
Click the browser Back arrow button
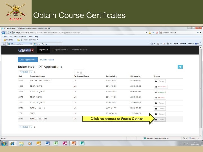pyautogui.click(x=3, y=33)
